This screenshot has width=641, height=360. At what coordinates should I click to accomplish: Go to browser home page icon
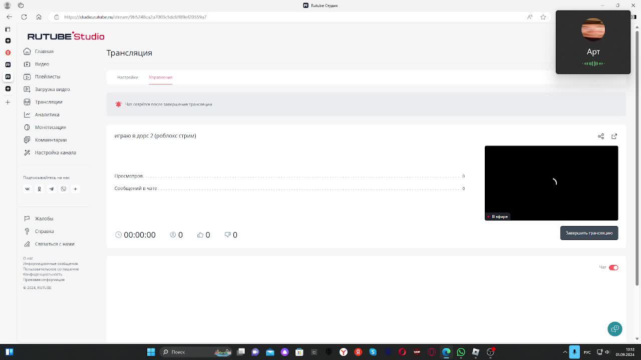(39, 17)
